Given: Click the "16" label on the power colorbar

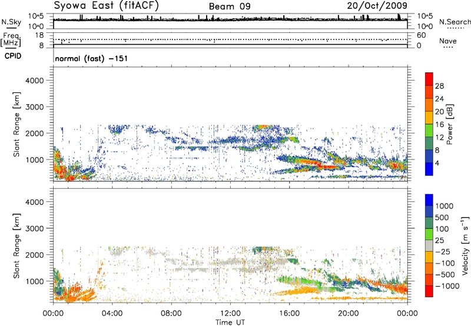Looking at the screenshot, I should 439,125.
